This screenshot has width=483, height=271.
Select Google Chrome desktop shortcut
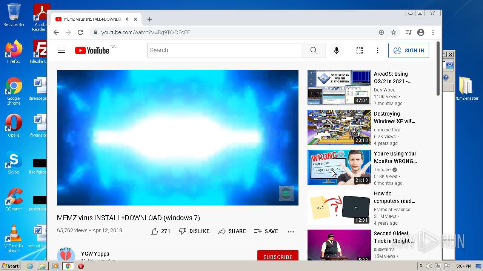coord(14,91)
